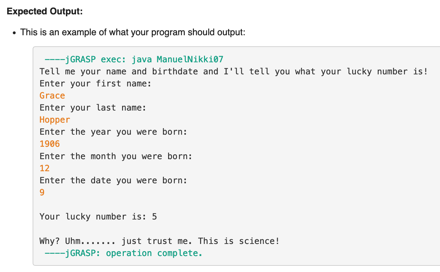Click "Enter the year you were born:" line
Image resolution: width=440 pixels, height=272 pixels.
pyautogui.click(x=113, y=132)
